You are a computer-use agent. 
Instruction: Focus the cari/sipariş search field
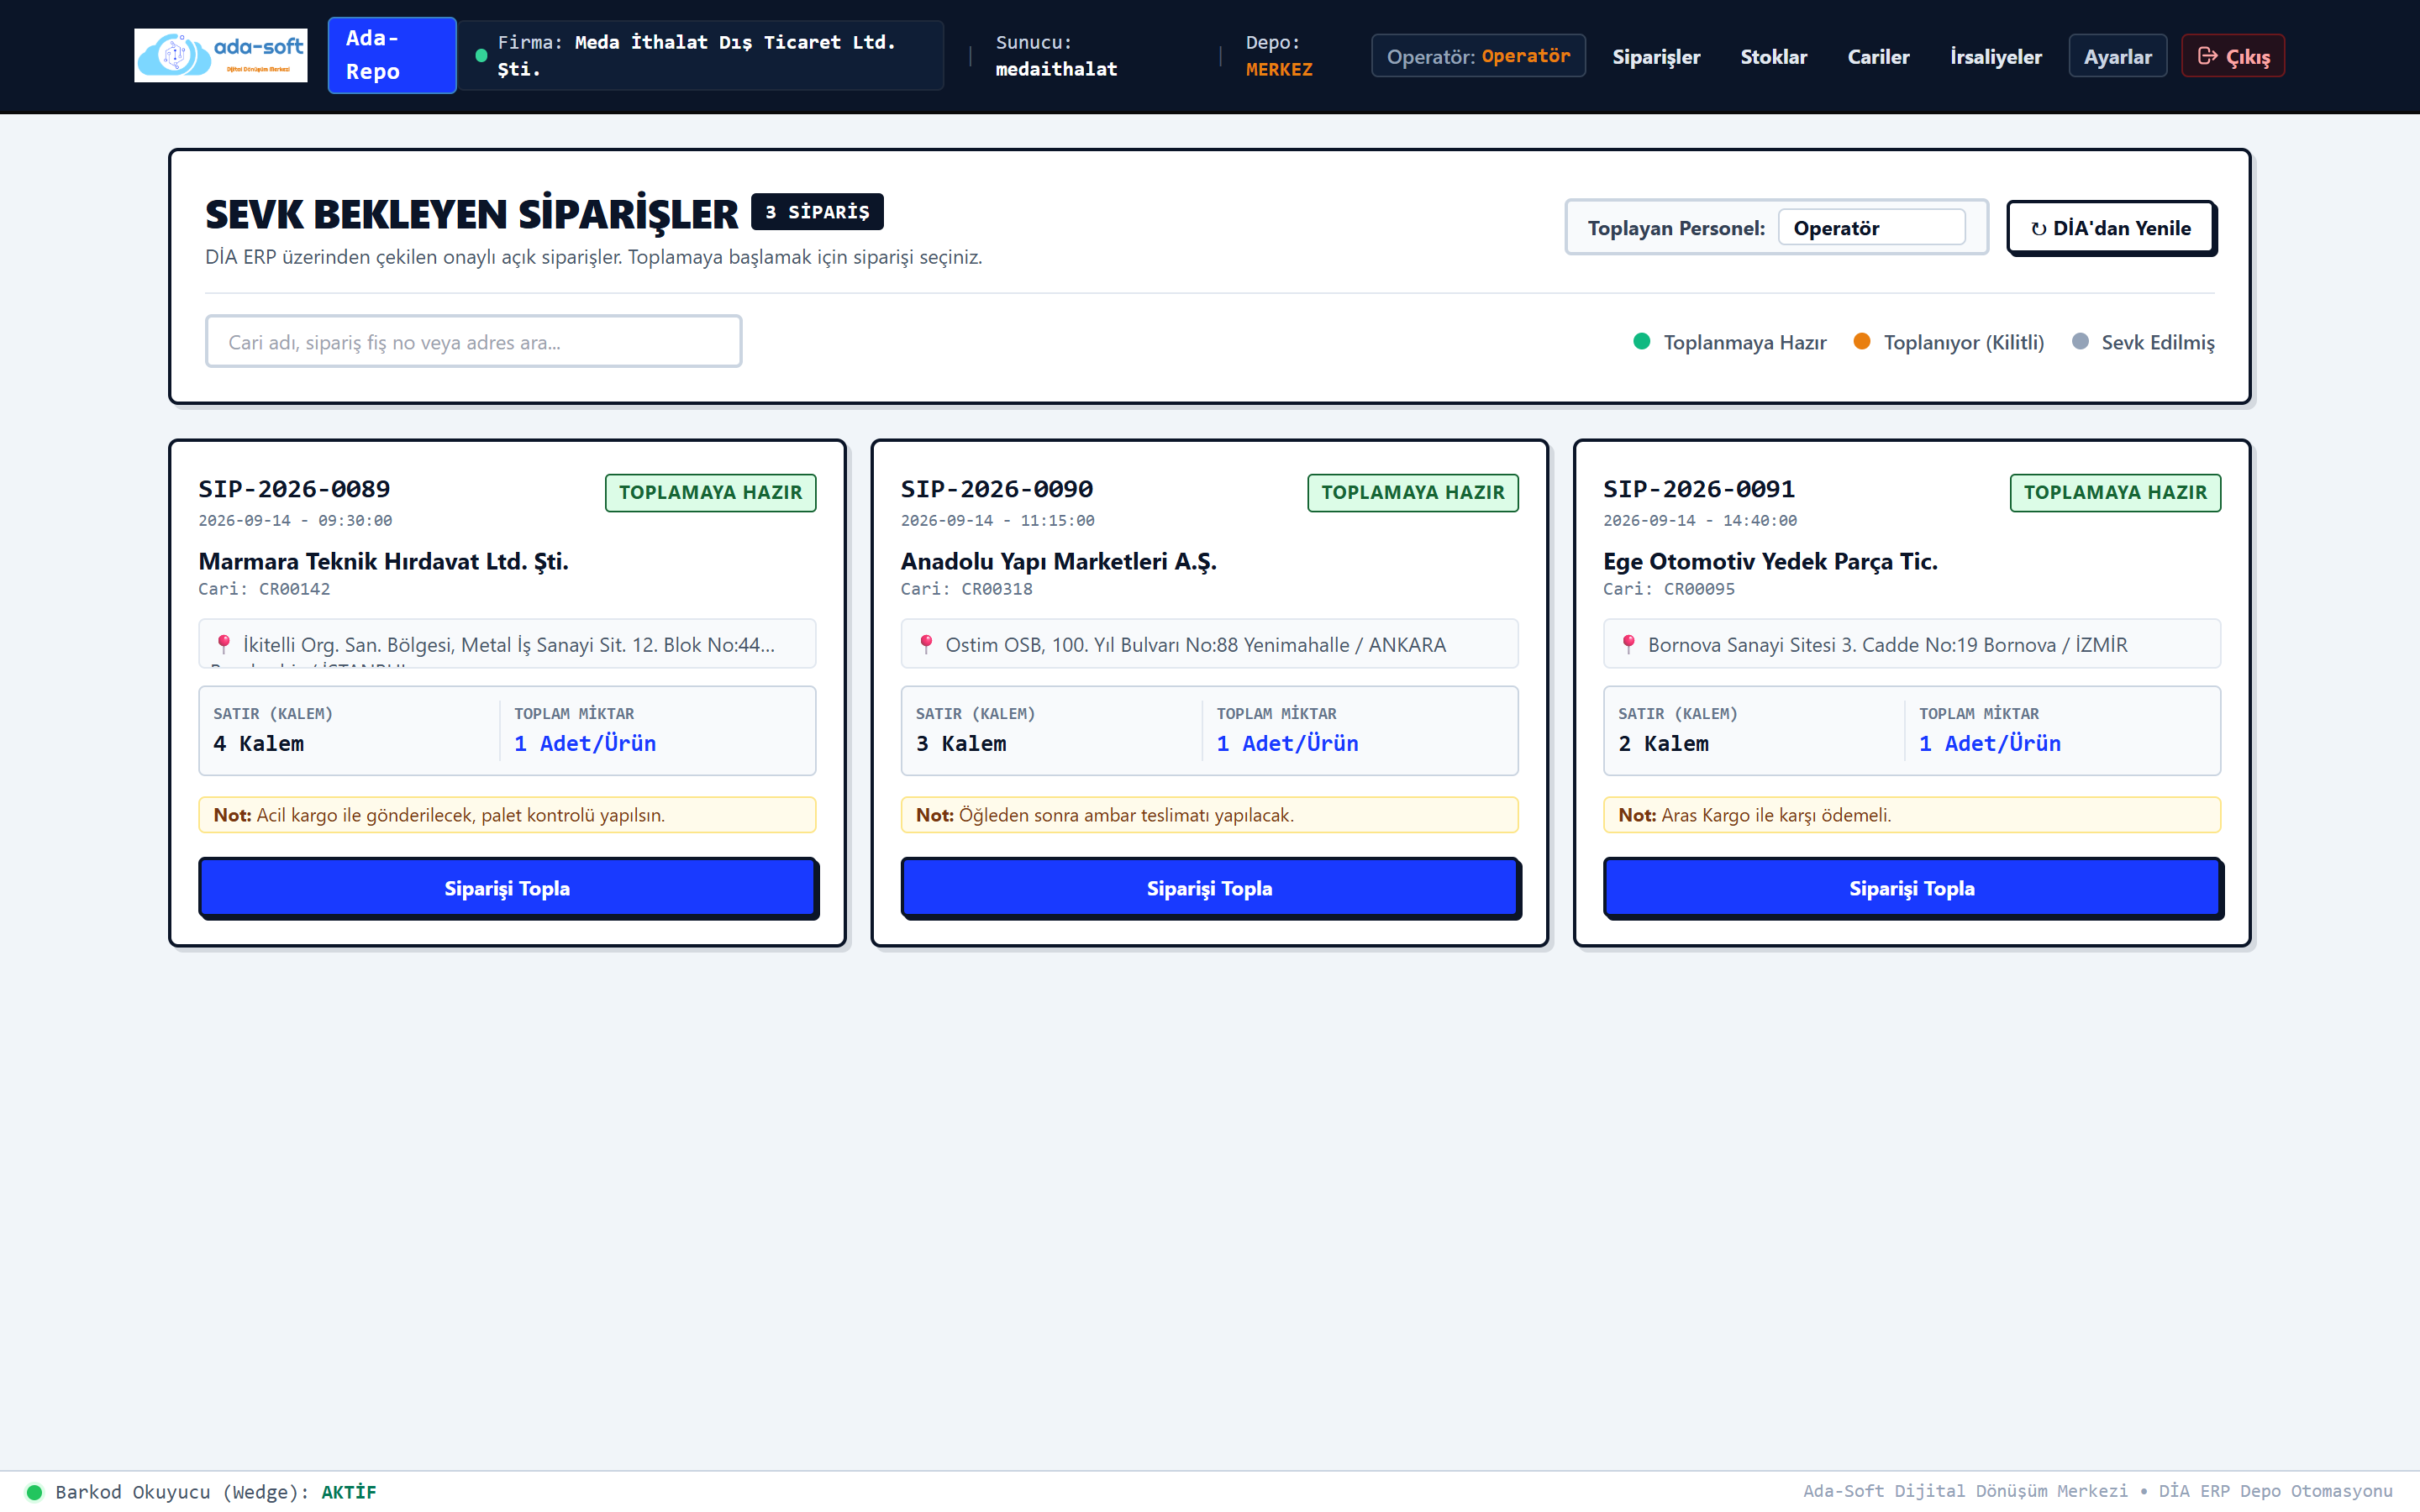coord(473,341)
